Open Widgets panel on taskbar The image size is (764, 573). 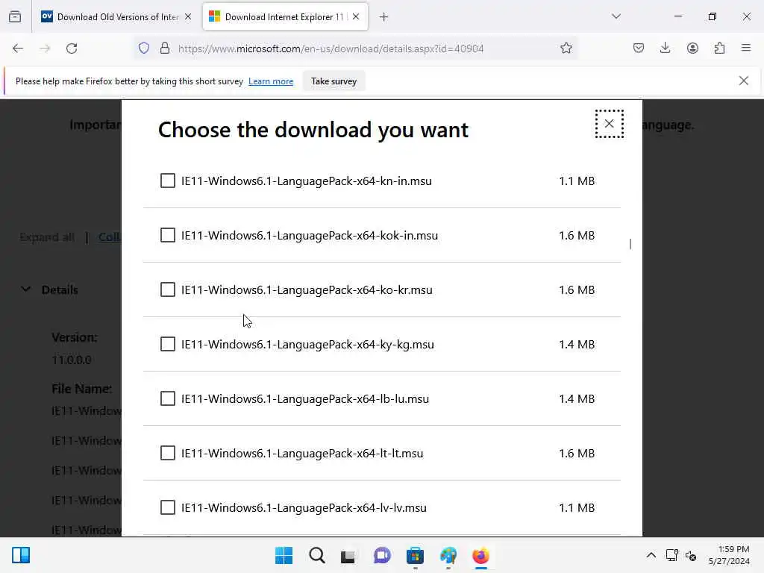point(21,555)
